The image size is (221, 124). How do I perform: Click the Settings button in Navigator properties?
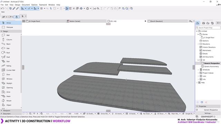pos(208,113)
